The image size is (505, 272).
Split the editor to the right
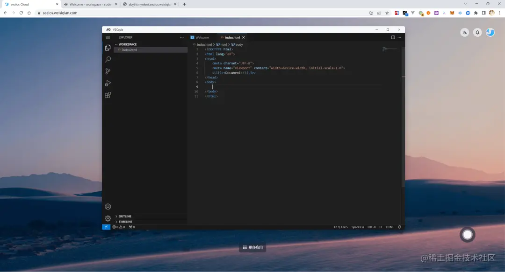[393, 37]
